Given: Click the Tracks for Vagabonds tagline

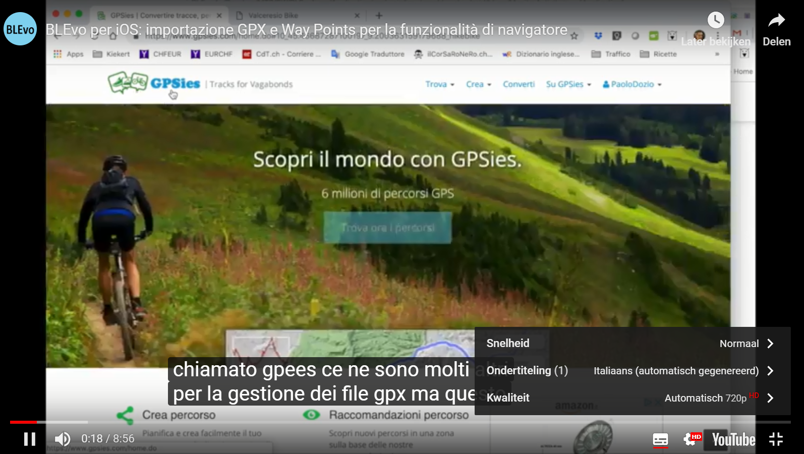Looking at the screenshot, I should tap(251, 84).
